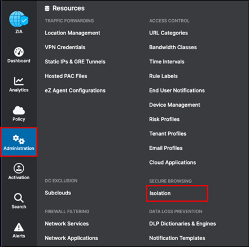Go to Cloud Applications

(x=173, y=162)
